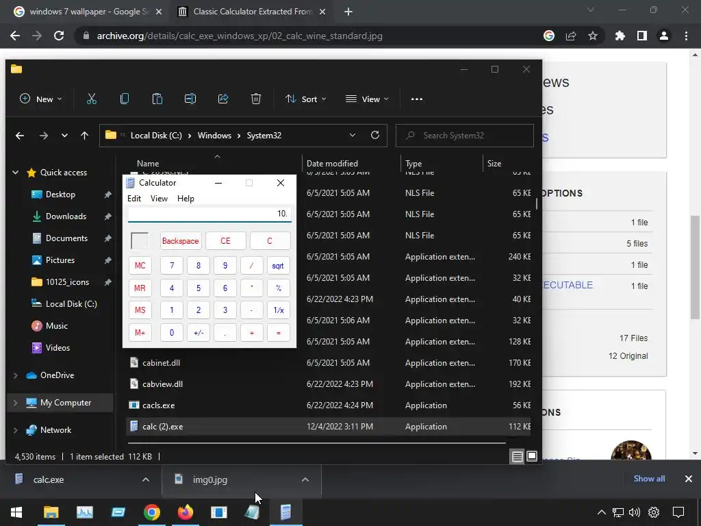This screenshot has width=701, height=526.
Task: Select the cacls.exe file row
Action: pyautogui.click(x=329, y=405)
